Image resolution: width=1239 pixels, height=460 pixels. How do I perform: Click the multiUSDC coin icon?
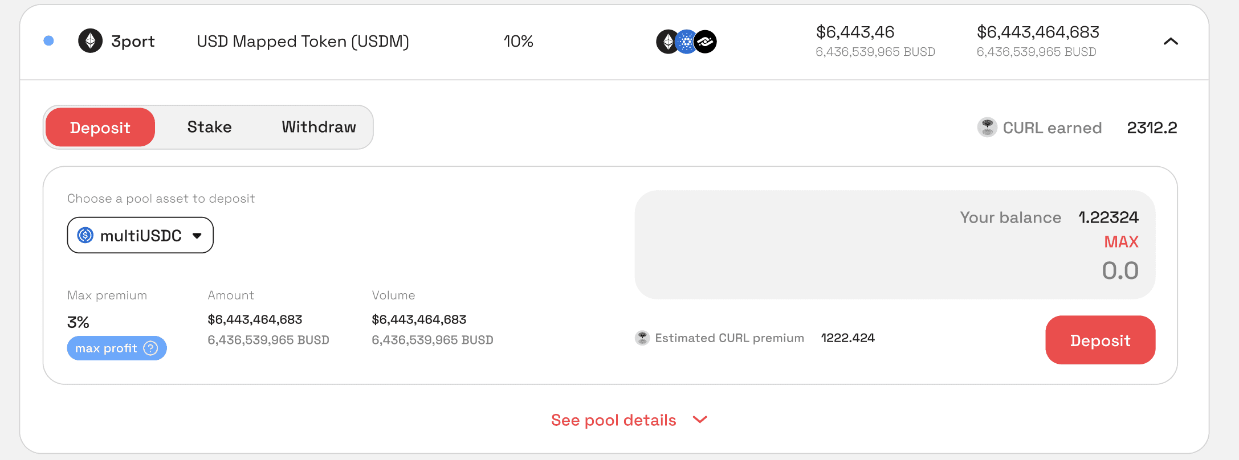(85, 235)
